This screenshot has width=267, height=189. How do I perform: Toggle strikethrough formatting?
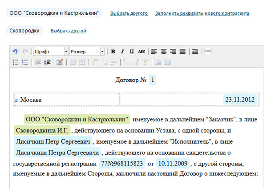click(142, 52)
